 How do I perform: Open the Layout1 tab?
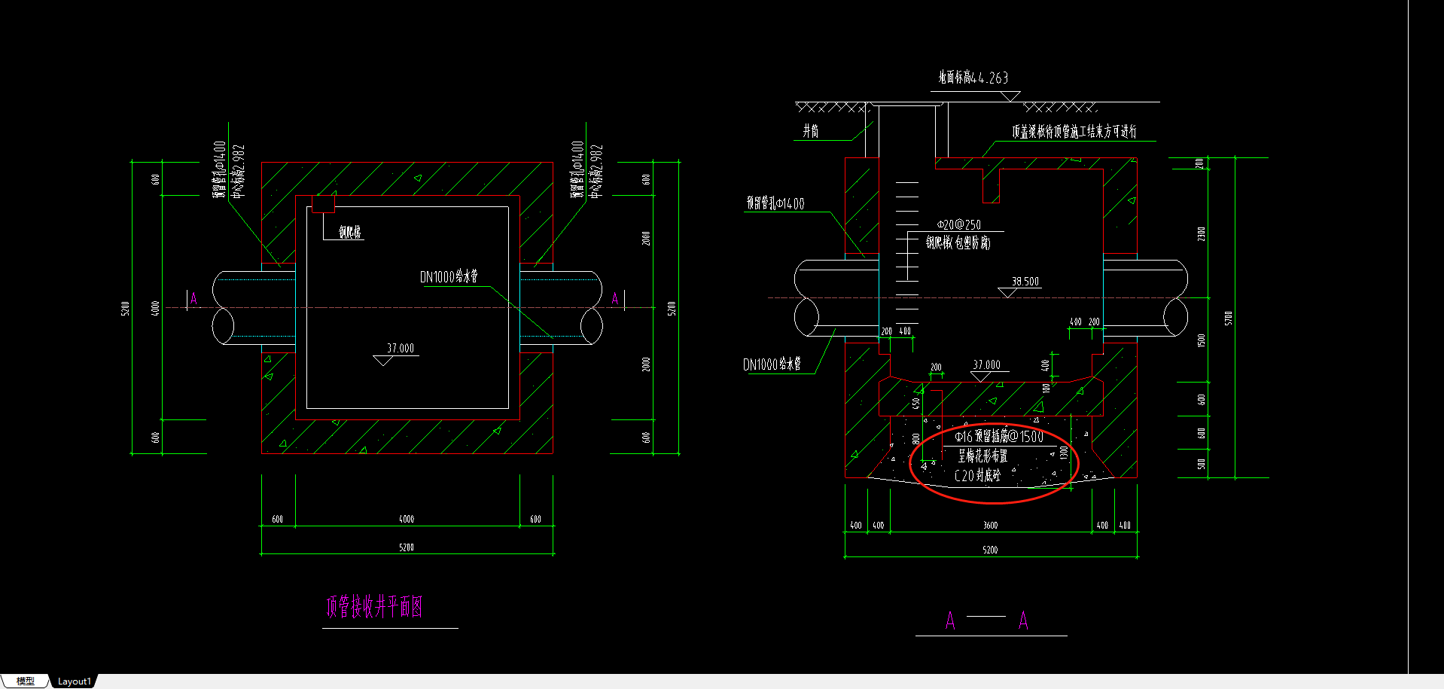click(74, 681)
